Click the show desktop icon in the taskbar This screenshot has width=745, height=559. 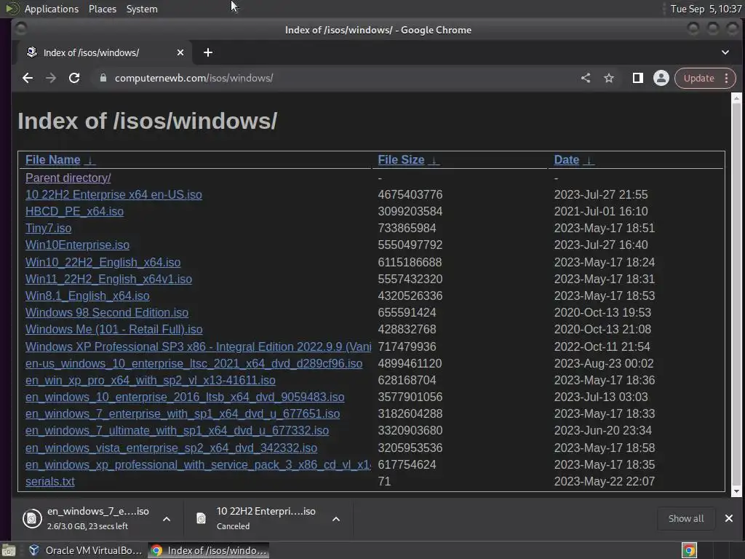click(9, 550)
